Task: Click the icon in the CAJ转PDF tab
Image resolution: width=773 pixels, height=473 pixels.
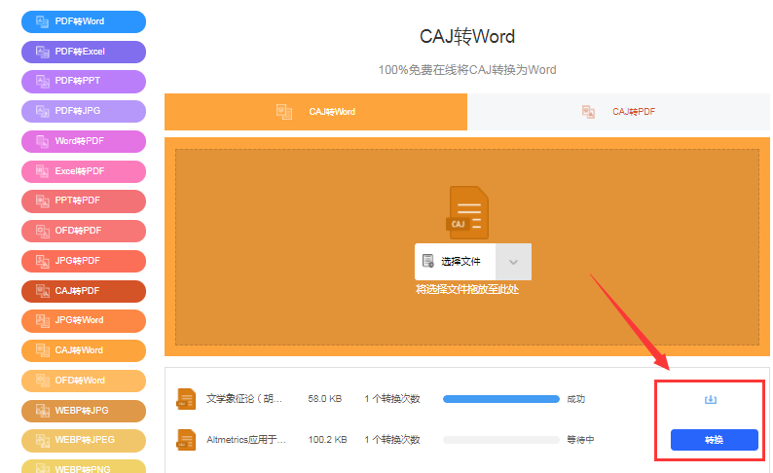Action: pyautogui.click(x=588, y=112)
